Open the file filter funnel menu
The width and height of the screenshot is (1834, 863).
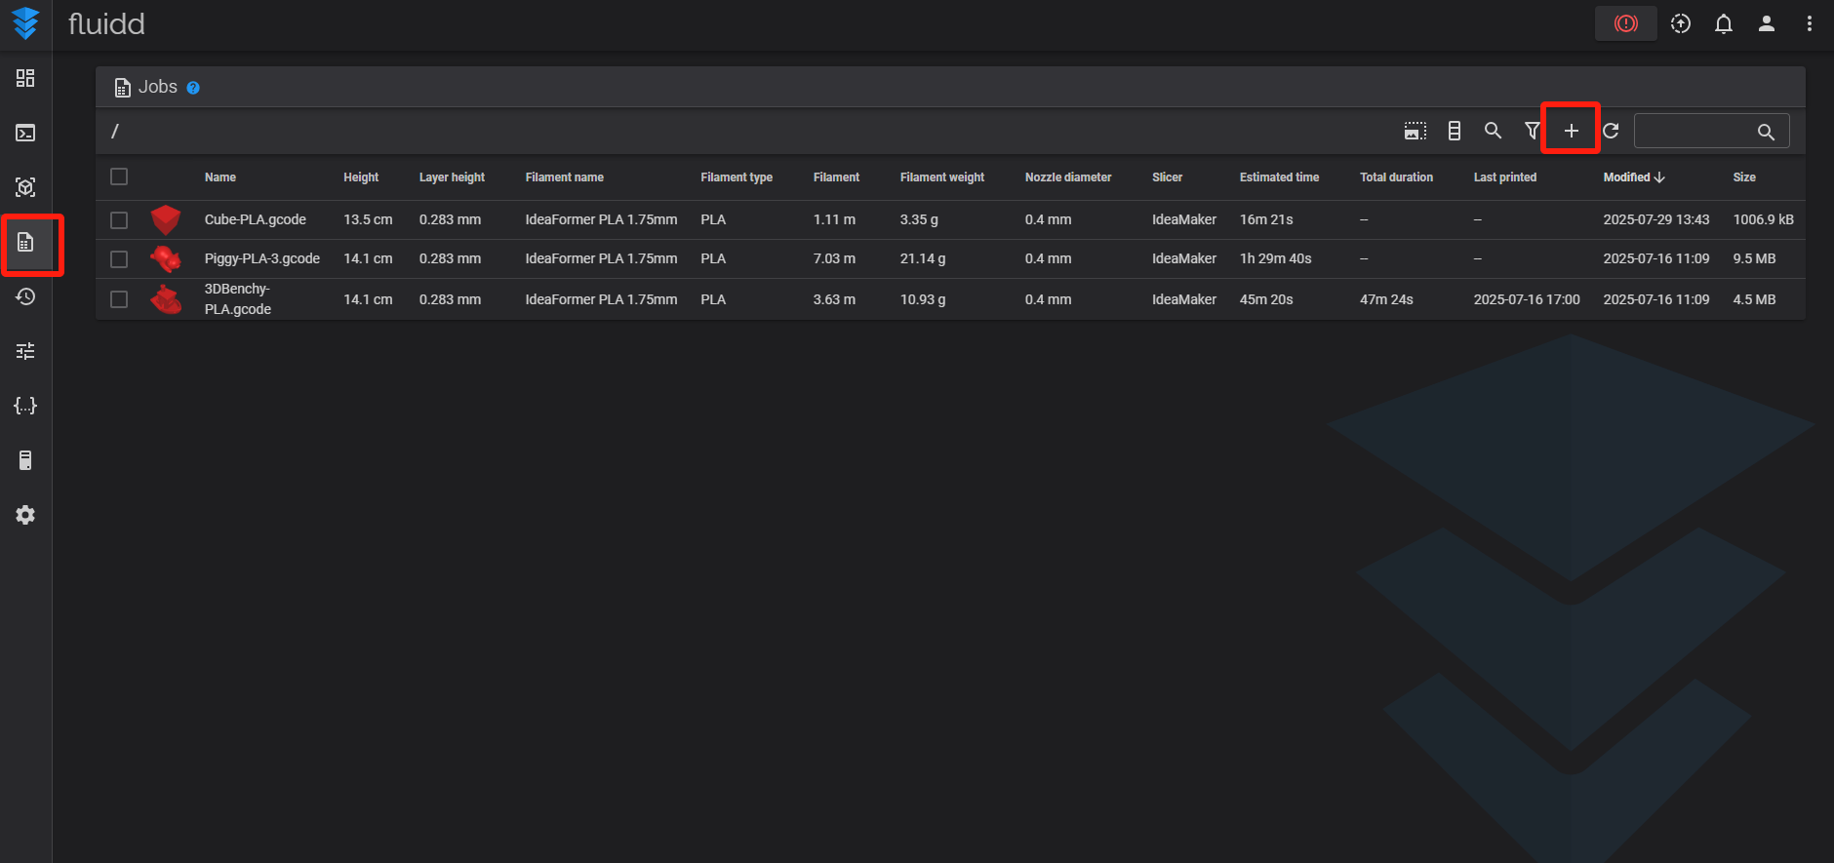1532,131
